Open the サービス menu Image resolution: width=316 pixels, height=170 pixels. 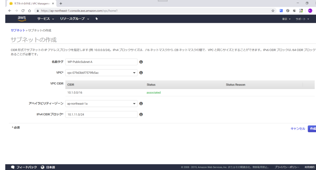point(46,19)
